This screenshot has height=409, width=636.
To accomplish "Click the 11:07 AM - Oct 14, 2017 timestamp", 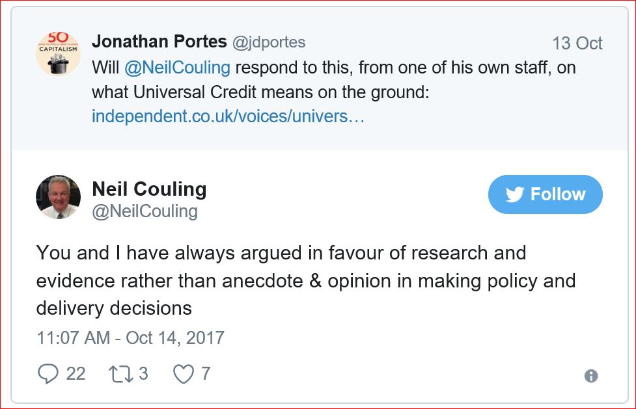I will coord(130,338).
